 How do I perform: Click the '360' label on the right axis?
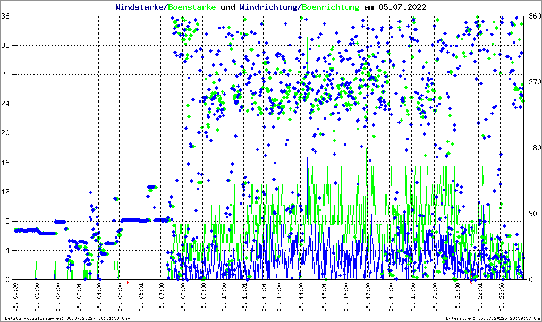click(533, 16)
